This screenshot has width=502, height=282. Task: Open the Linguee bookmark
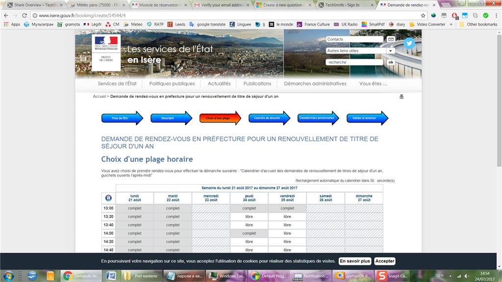[x=240, y=24]
